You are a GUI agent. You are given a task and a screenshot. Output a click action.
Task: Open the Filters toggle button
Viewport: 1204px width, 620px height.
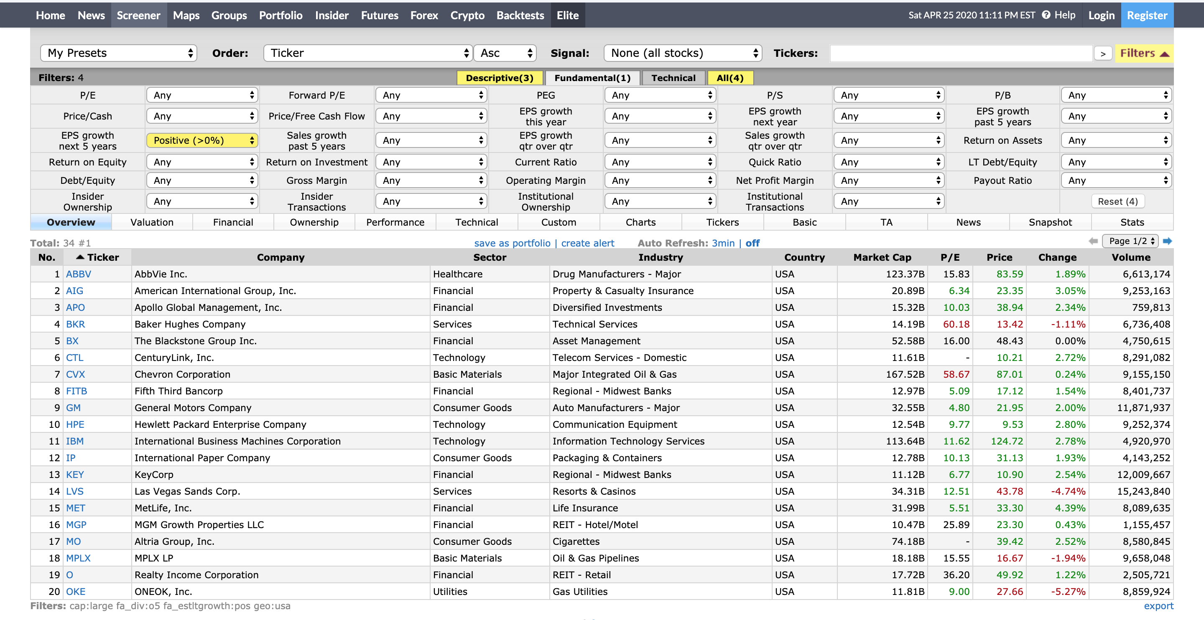1144,53
